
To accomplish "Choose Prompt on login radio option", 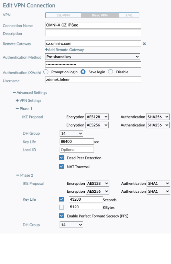I will [46, 72].
